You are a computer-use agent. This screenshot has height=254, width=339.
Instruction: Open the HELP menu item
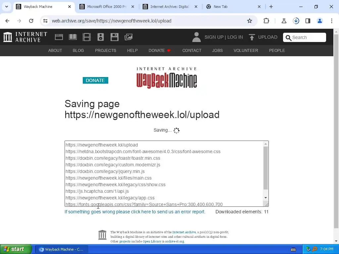132,50
